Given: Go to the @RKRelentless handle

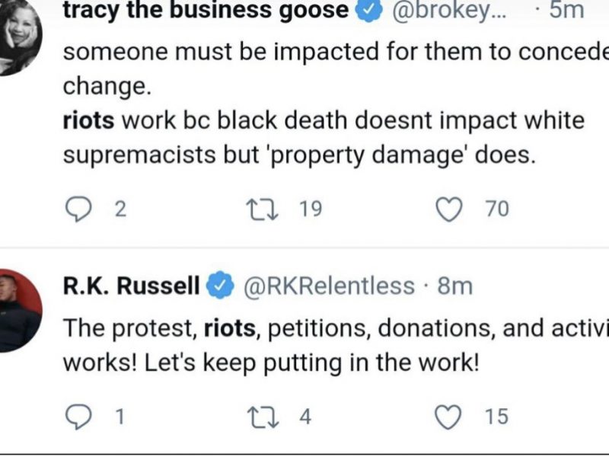Looking at the screenshot, I should (x=328, y=286).
